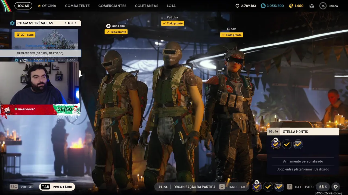Click the 27 dias timer label
The width and height of the screenshot is (348, 195).
[x=25, y=35]
